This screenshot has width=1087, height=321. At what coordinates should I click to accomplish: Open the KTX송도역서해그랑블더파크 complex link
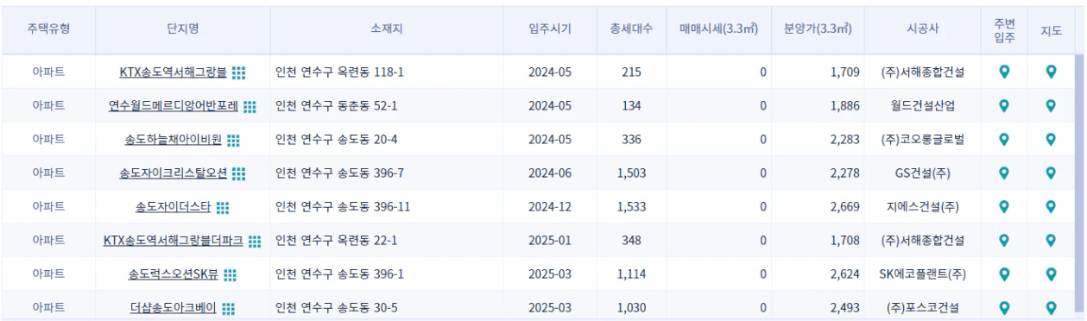click(x=174, y=241)
